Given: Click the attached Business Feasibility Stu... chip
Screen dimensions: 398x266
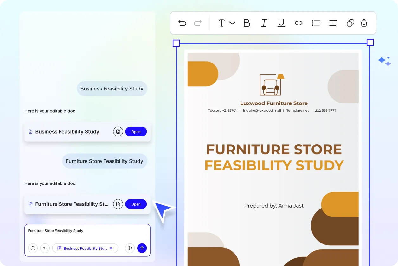Looking at the screenshot, I should pos(85,248).
